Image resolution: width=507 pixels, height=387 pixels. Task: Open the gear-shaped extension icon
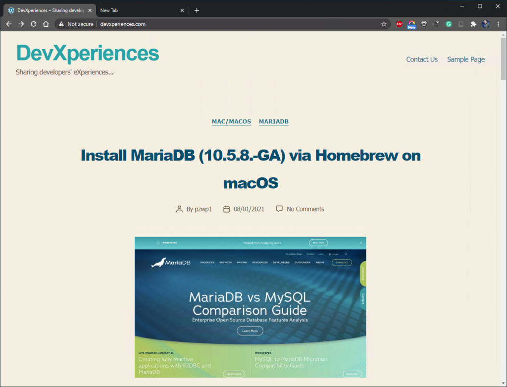pyautogui.click(x=424, y=24)
